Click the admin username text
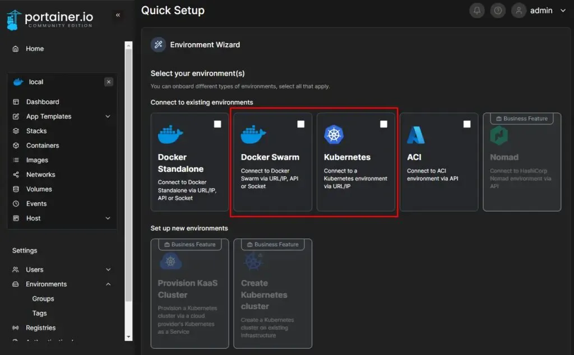Screen dimensions: 574x355 pos(541,11)
